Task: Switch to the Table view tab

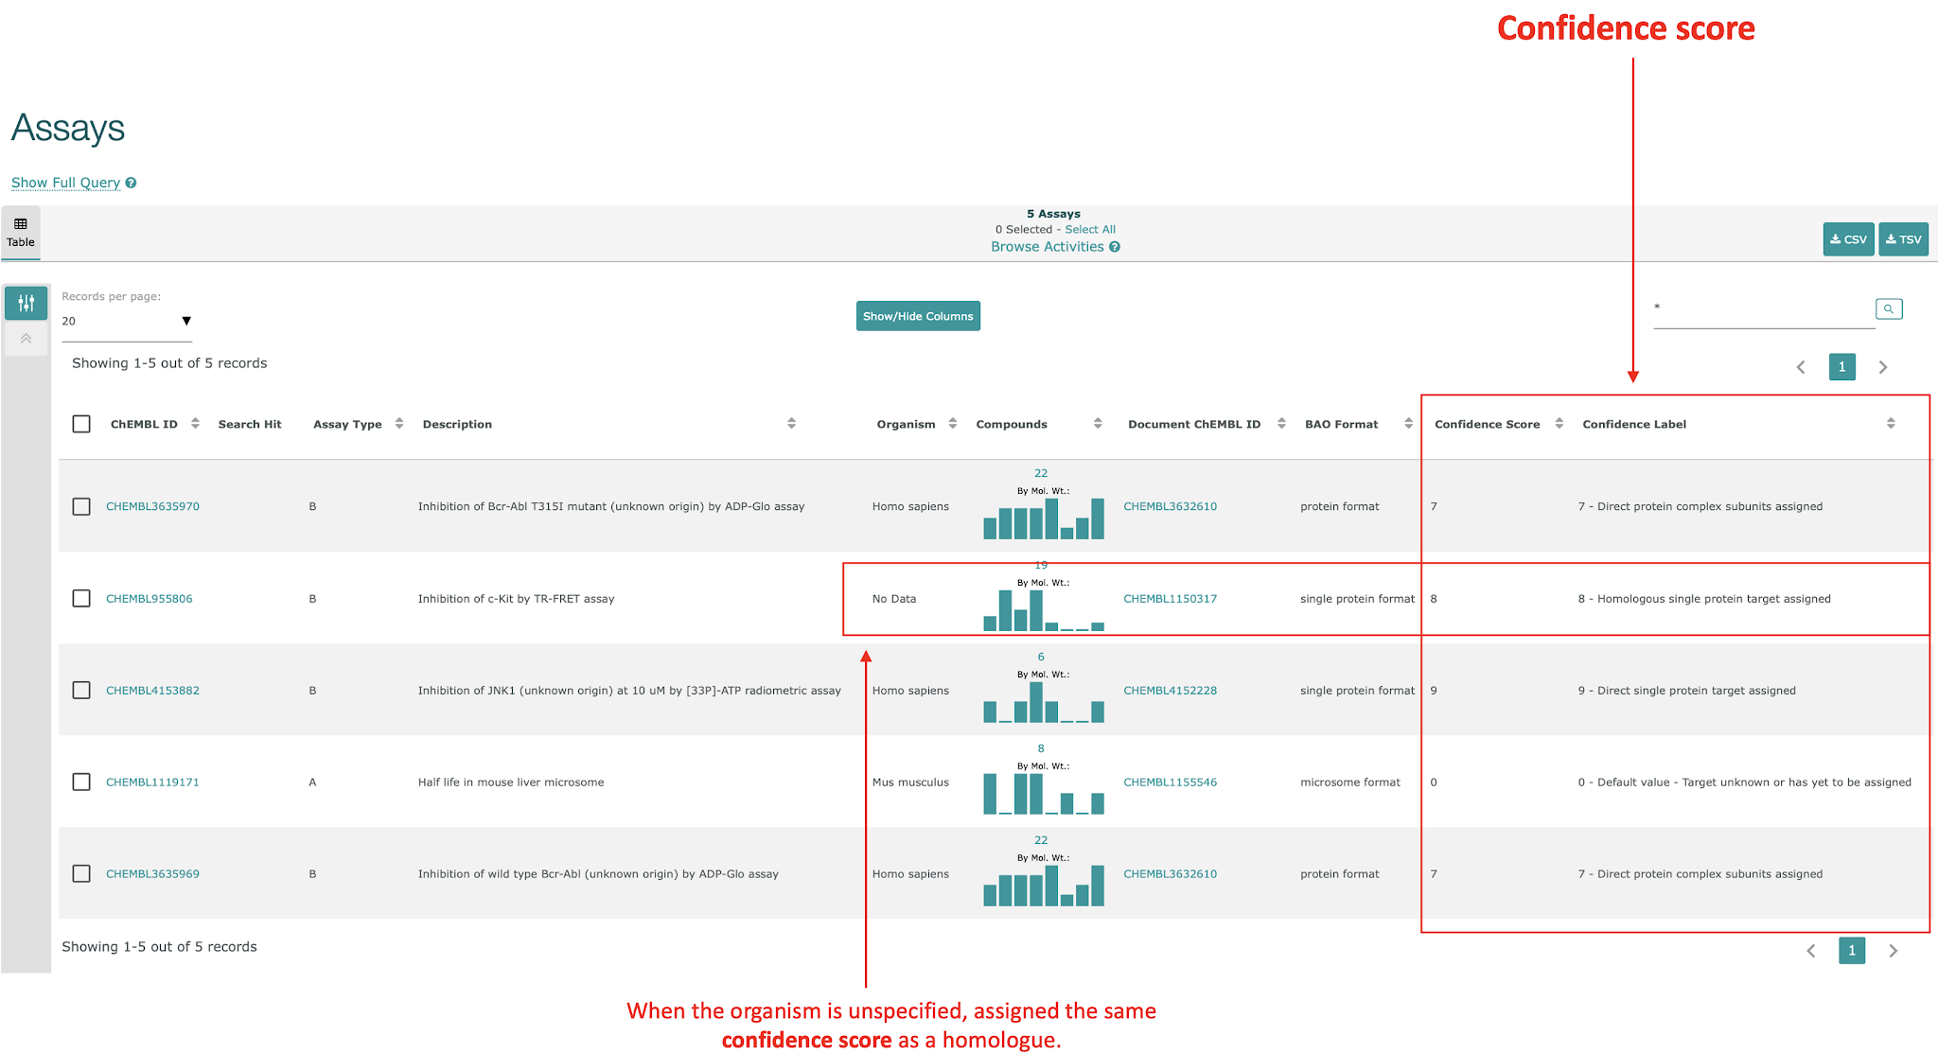Action: pos(21,233)
